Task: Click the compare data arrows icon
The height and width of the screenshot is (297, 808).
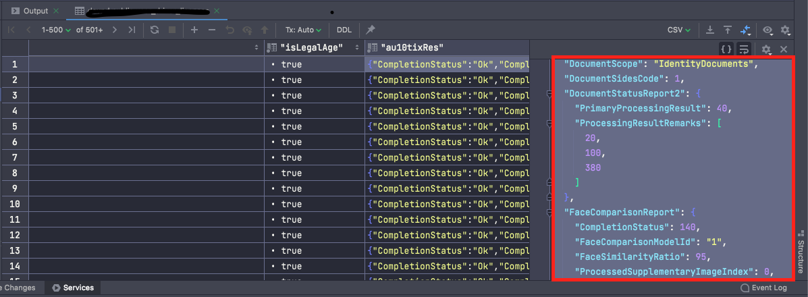Action: [x=746, y=30]
